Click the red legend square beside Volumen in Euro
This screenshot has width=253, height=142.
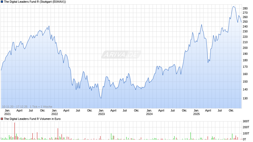2,119
